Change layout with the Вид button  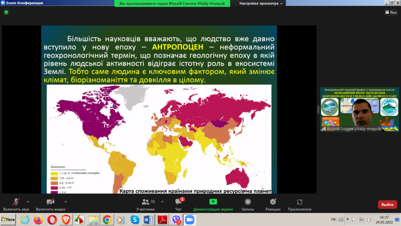point(390,12)
